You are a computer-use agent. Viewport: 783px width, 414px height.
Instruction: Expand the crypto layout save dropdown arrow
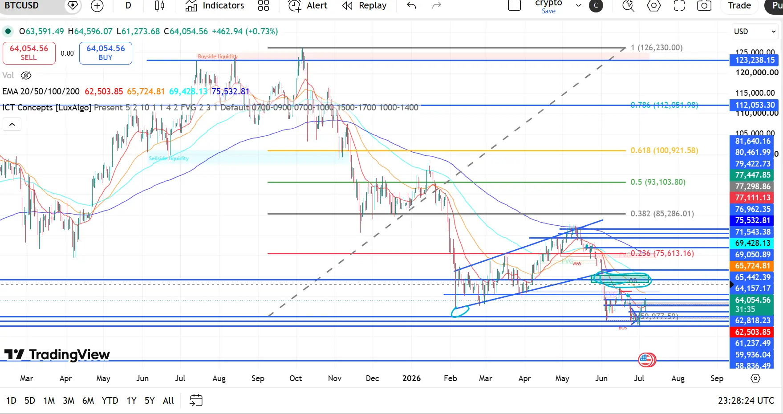point(578,5)
